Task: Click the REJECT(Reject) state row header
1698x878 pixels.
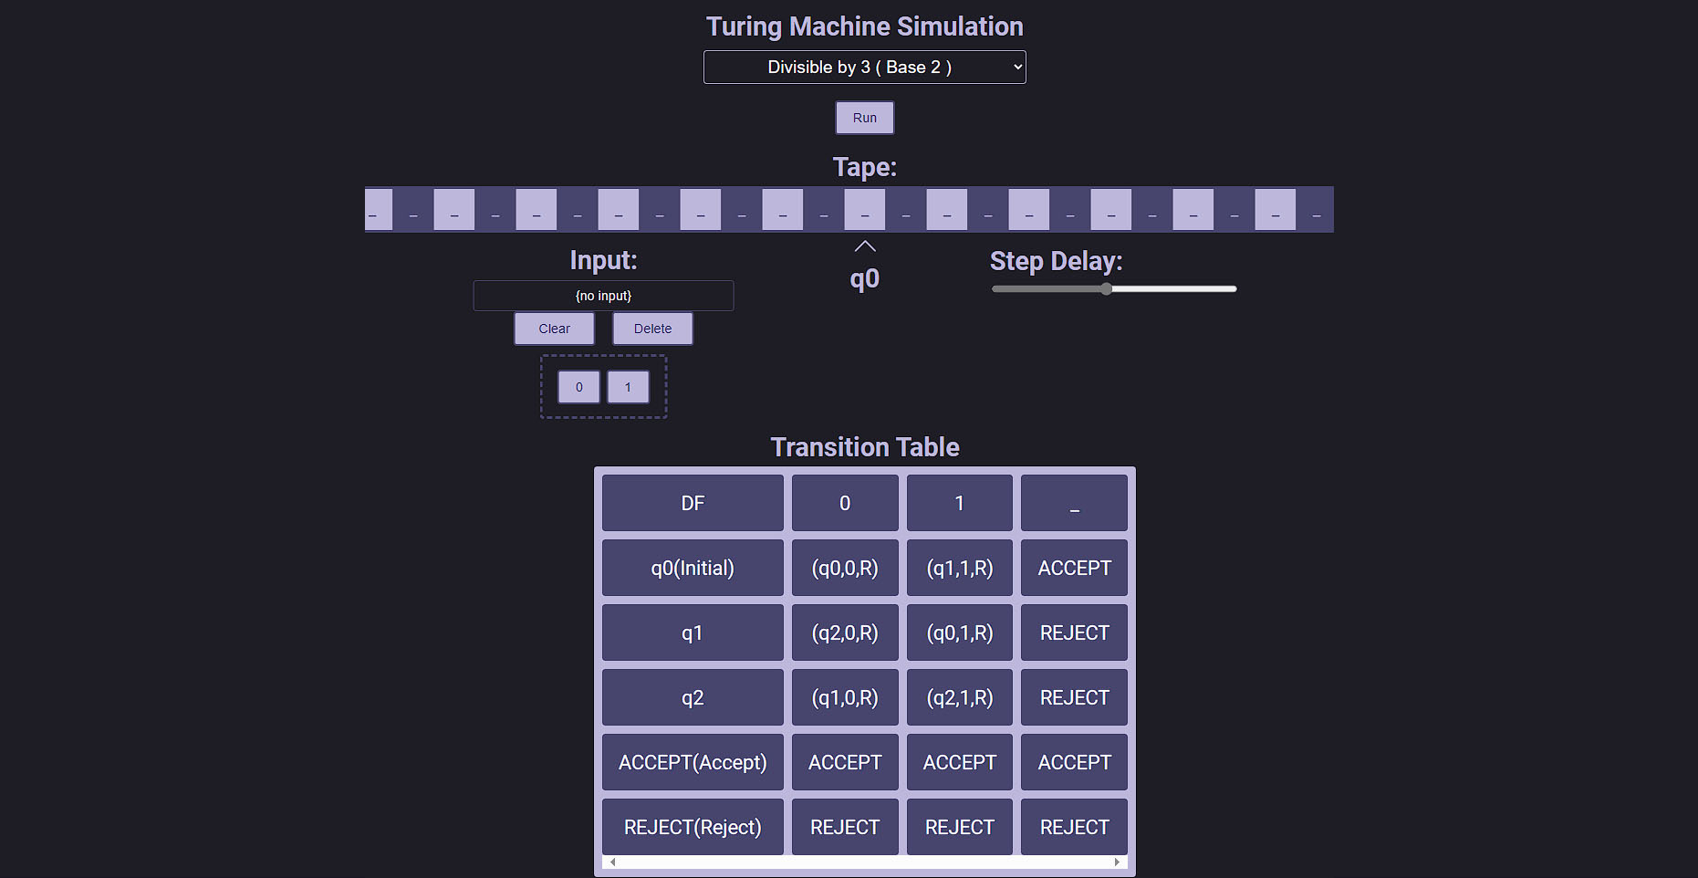Action: coord(693,827)
